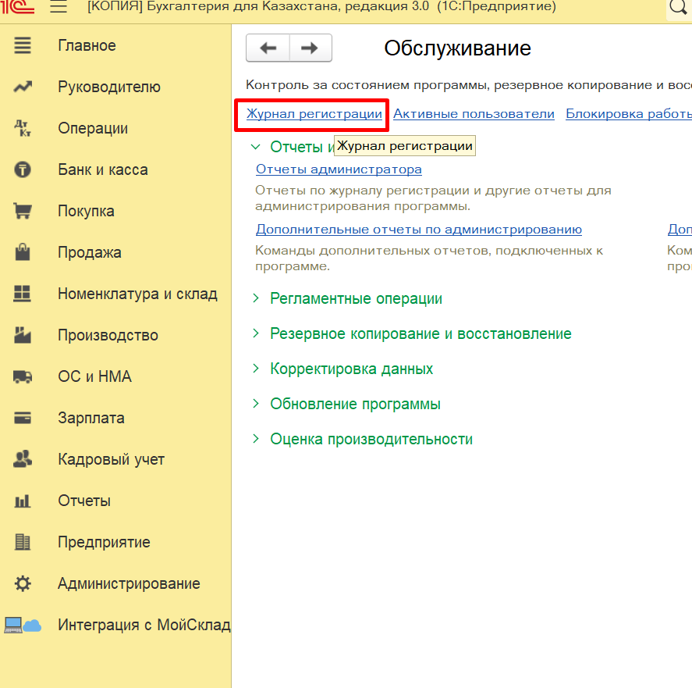The width and height of the screenshot is (692, 688).
Task: Open the Главное section
Action: click(87, 45)
